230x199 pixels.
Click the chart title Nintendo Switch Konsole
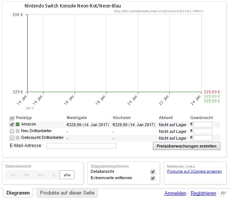pos(73,6)
